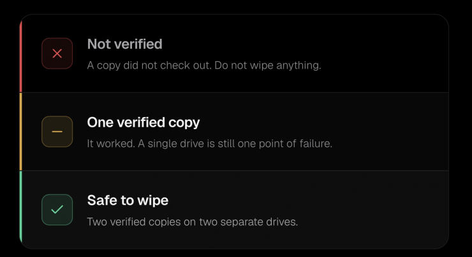
Task: Click the divider between Not verified and One verified copy
Action: coord(235,92)
